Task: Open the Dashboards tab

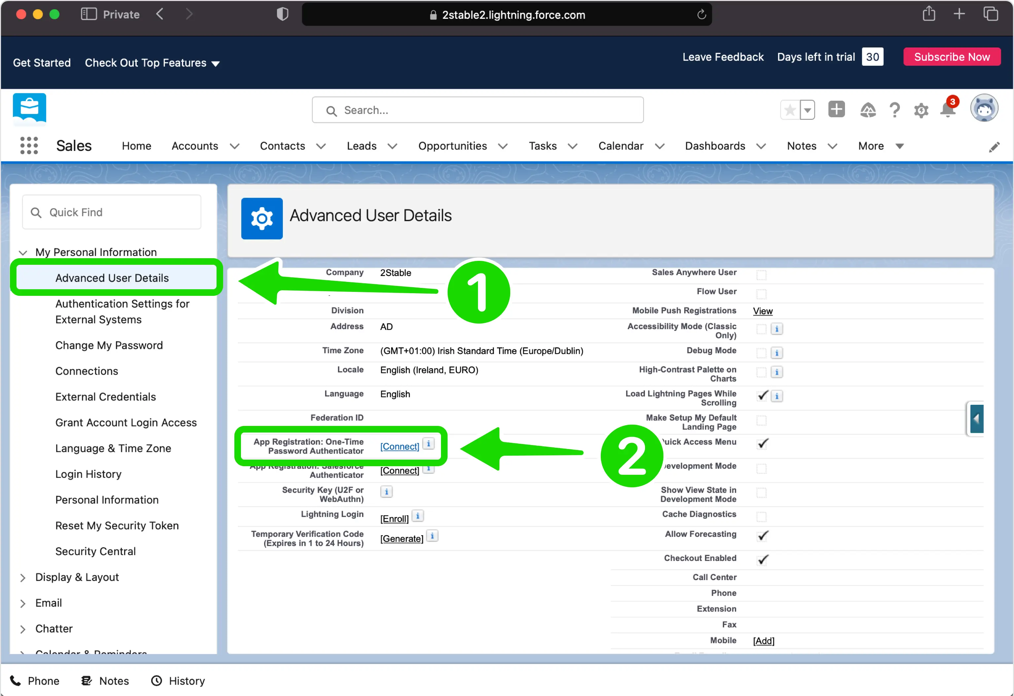Action: click(715, 146)
